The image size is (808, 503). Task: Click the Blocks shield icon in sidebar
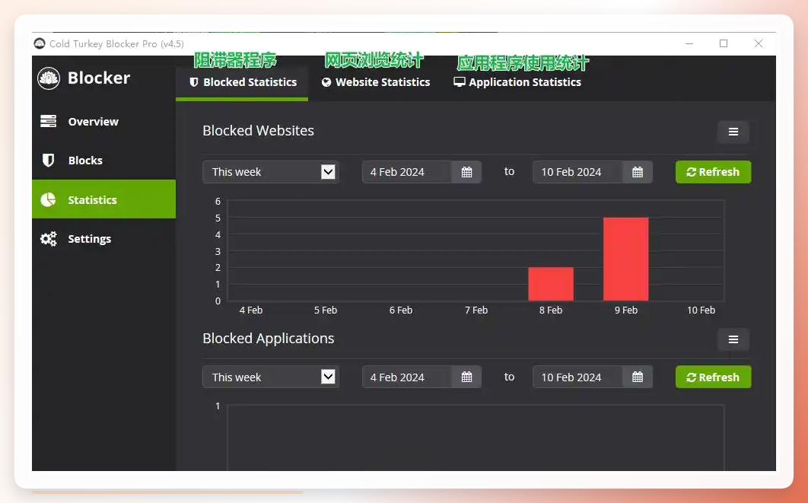(x=49, y=161)
